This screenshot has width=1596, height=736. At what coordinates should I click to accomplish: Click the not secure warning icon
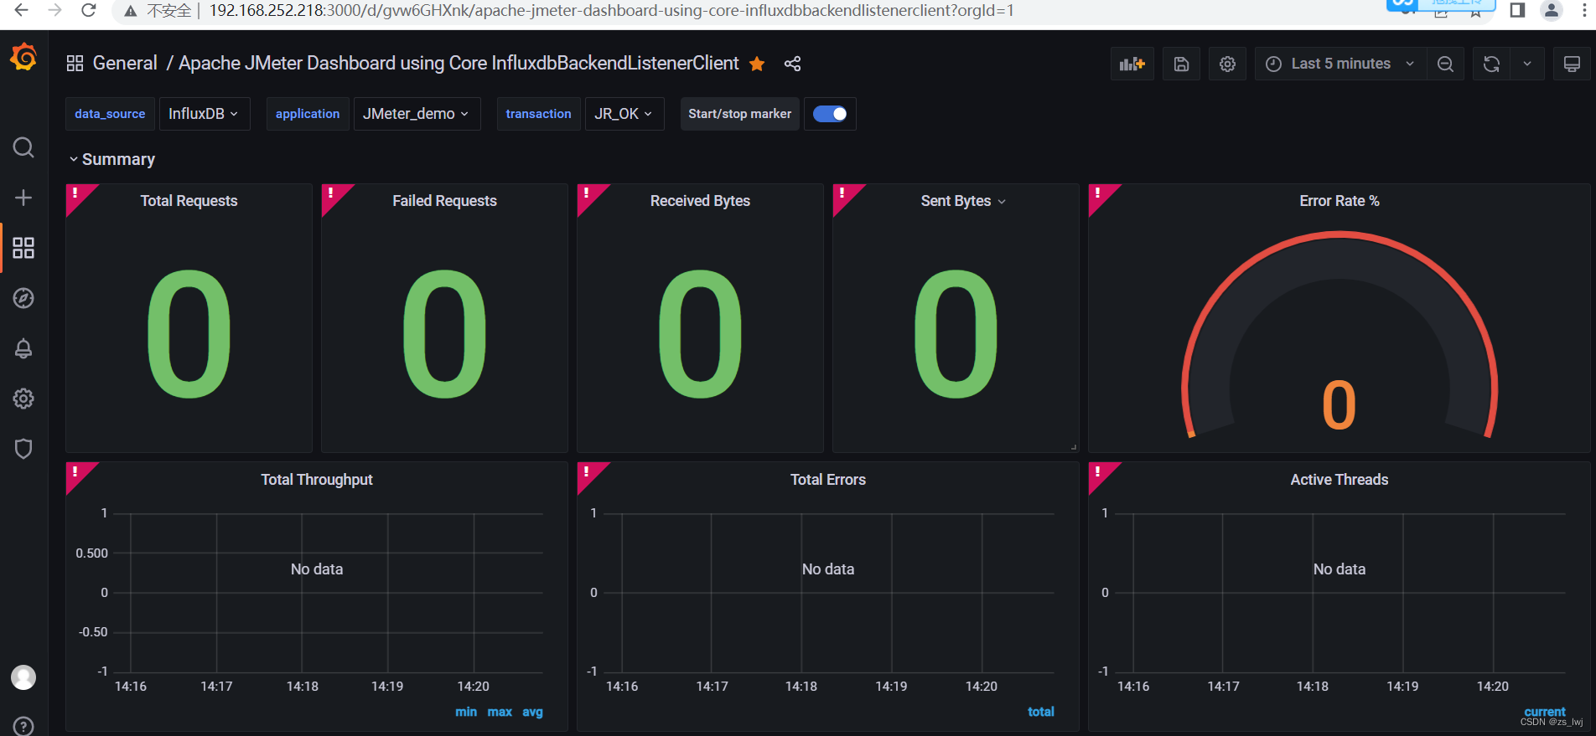(130, 11)
